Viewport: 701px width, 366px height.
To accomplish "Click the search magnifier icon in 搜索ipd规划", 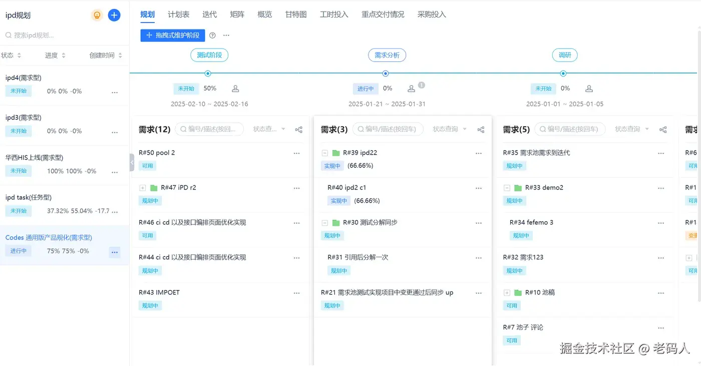I will (9, 35).
